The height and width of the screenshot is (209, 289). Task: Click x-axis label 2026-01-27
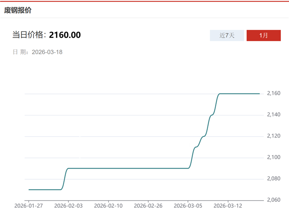click(28, 206)
